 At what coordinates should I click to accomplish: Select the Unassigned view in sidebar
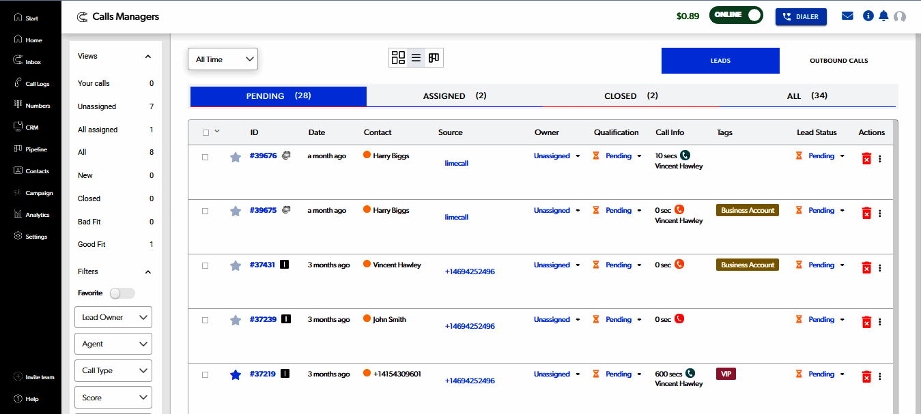tap(97, 106)
